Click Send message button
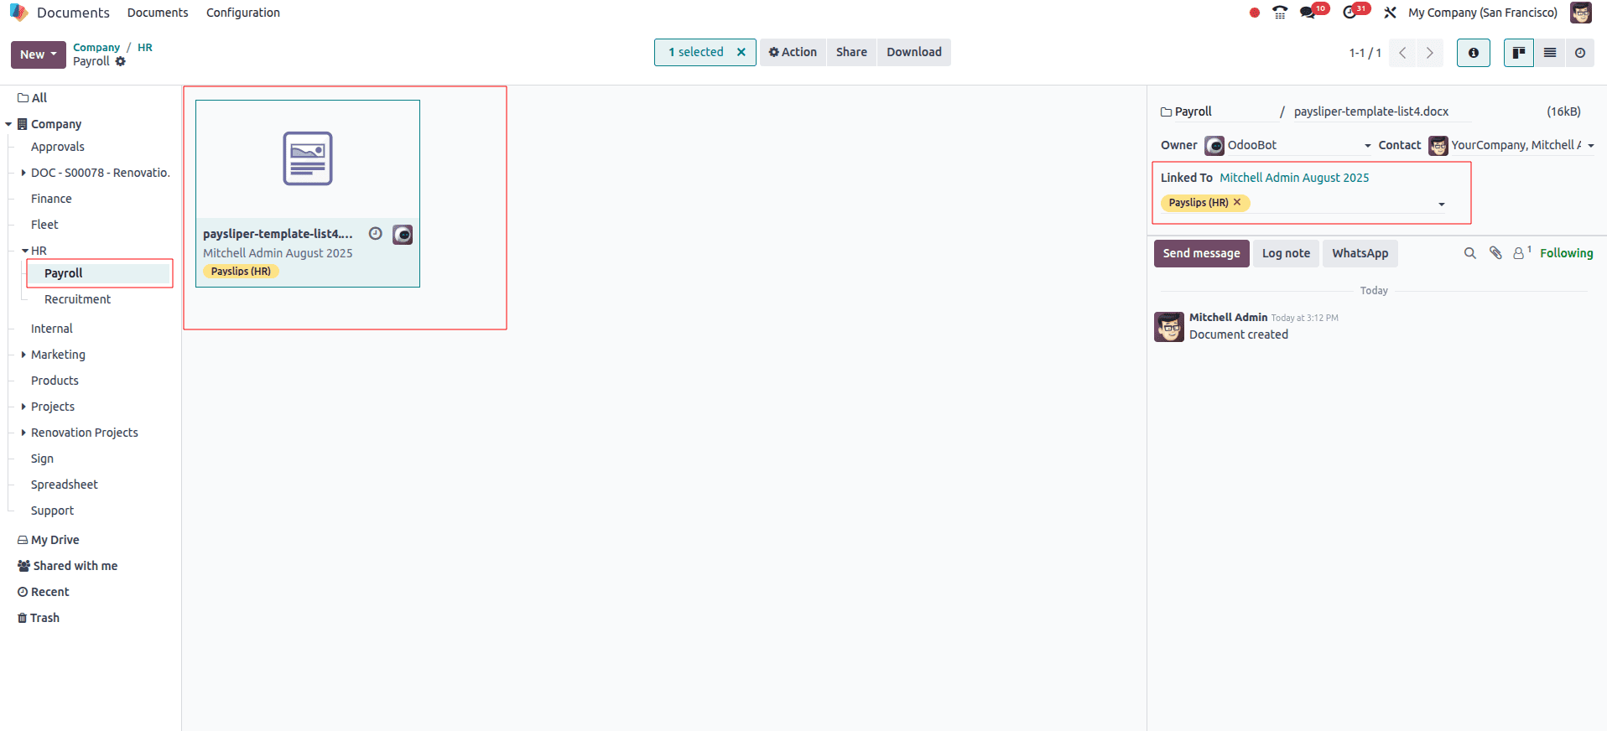The width and height of the screenshot is (1607, 731). (x=1201, y=253)
